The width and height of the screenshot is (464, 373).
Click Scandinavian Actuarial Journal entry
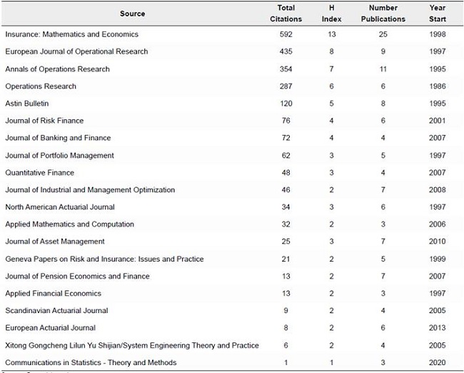coord(56,311)
